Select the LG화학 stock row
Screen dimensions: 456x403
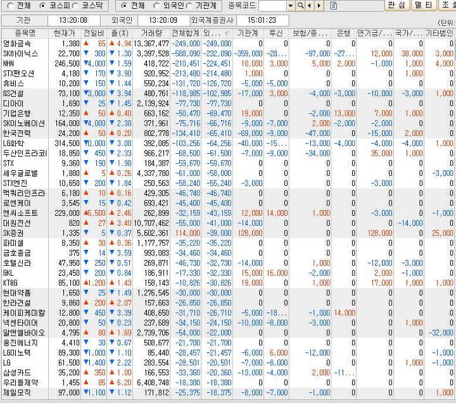tap(228, 143)
